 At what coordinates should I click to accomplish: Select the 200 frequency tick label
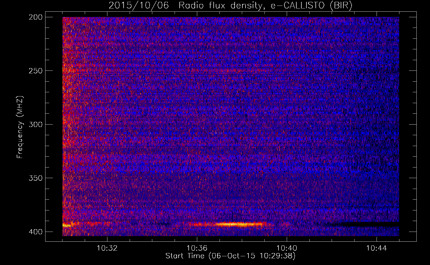[35, 17]
